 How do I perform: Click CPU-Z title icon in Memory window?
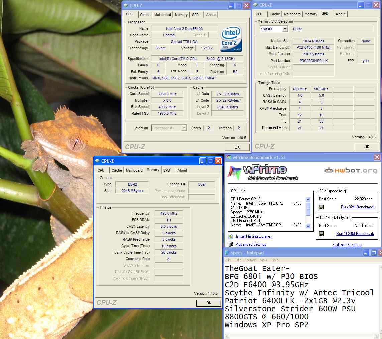pos(97,161)
